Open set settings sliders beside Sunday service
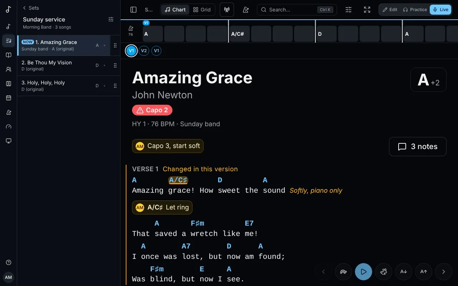 [111, 19]
